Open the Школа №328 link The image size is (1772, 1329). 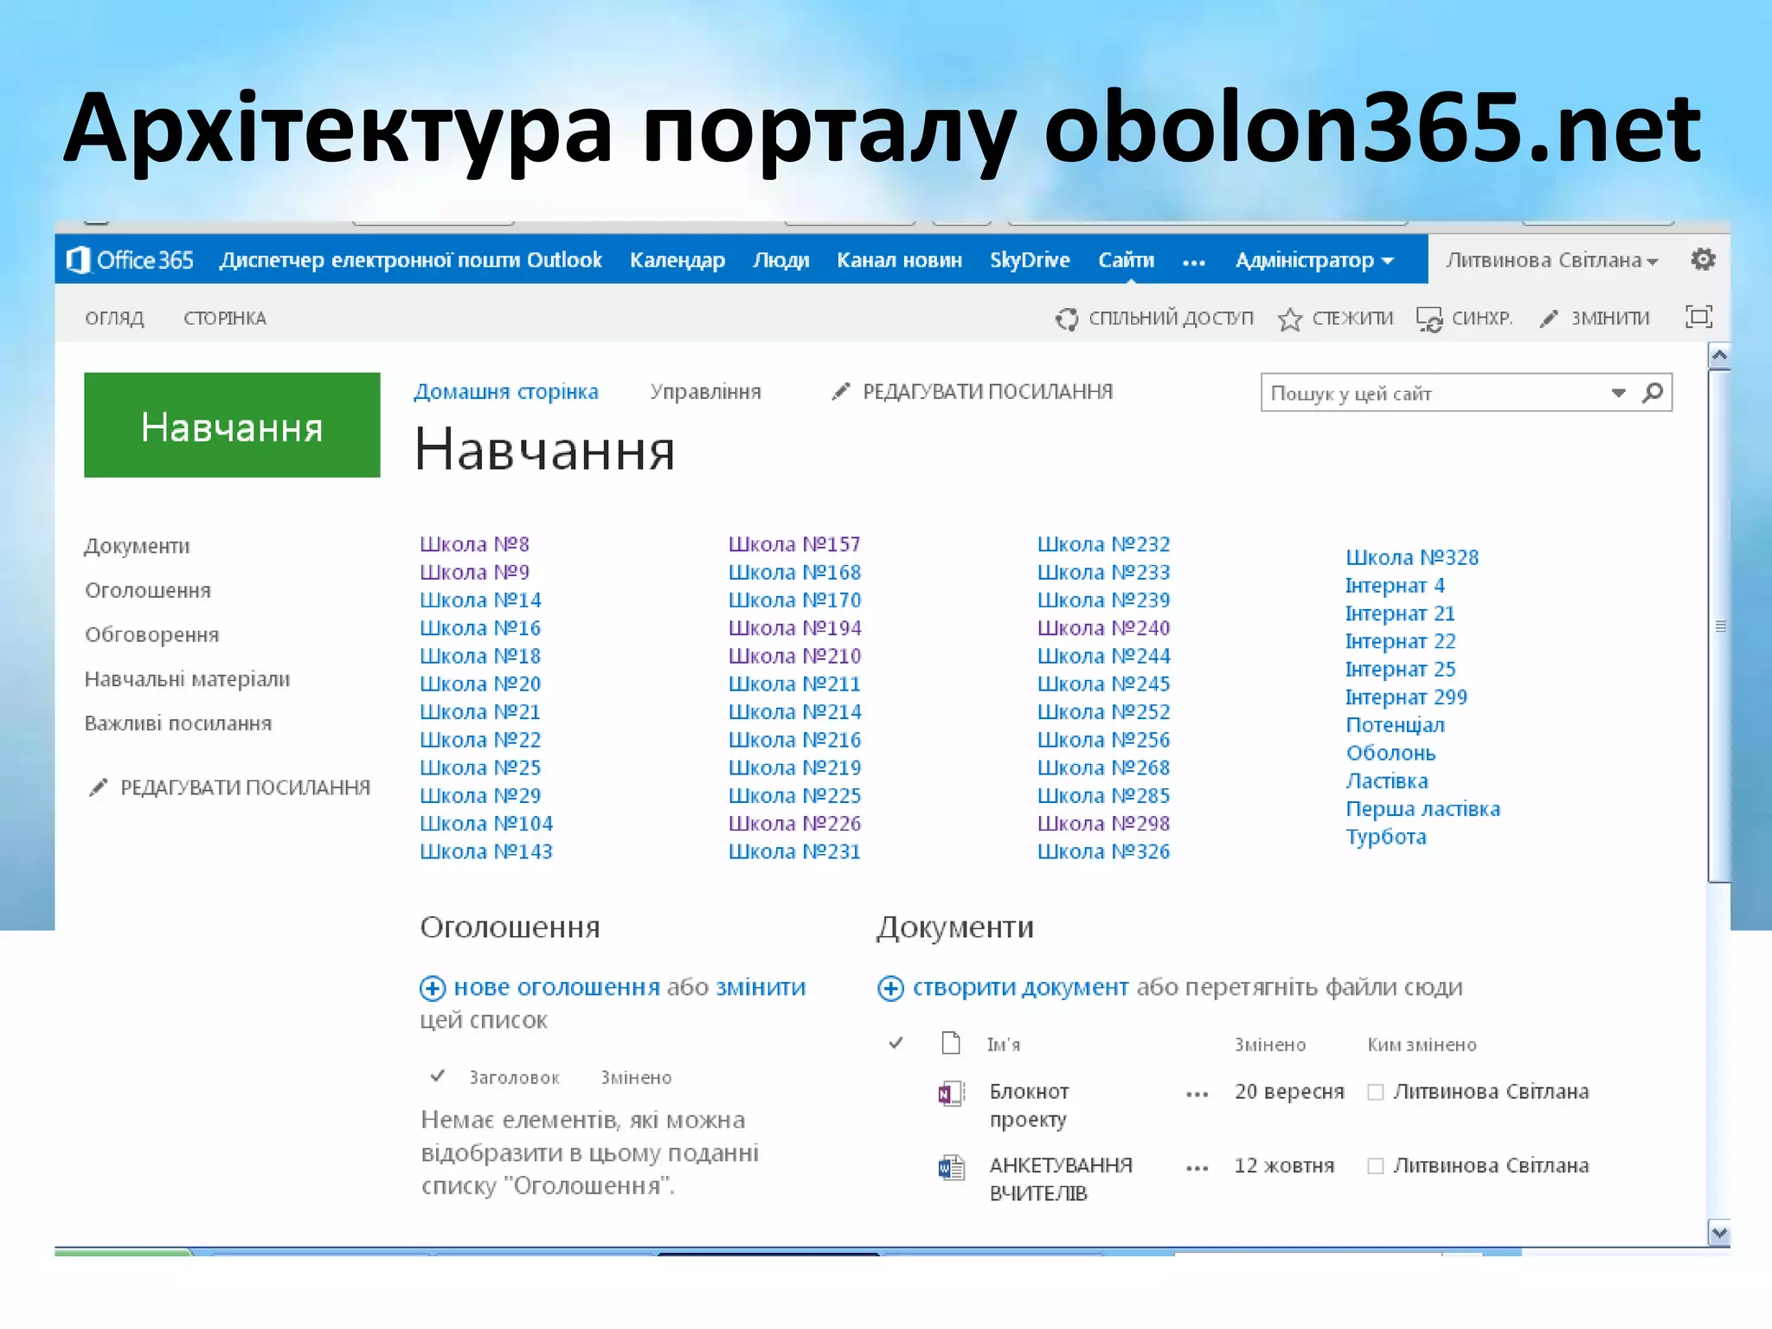coord(1412,557)
